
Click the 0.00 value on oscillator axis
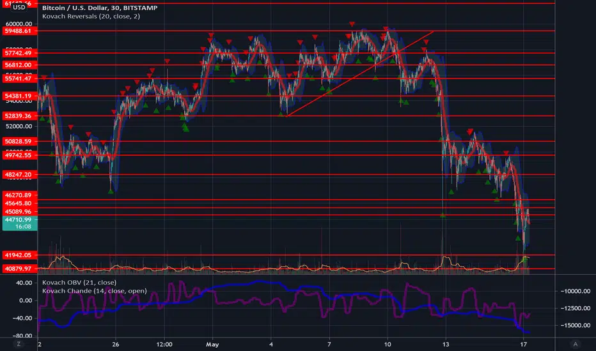(26, 301)
